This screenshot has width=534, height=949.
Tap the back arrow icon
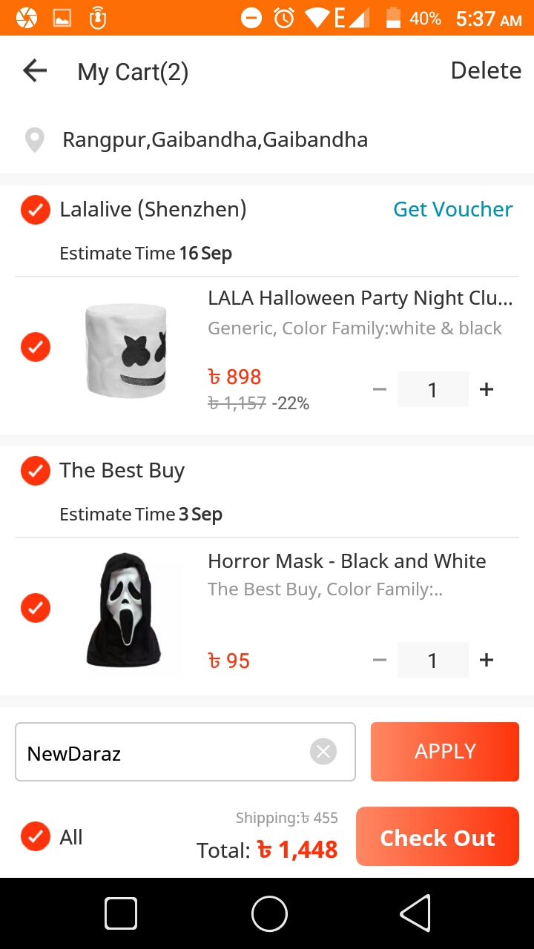coord(35,71)
